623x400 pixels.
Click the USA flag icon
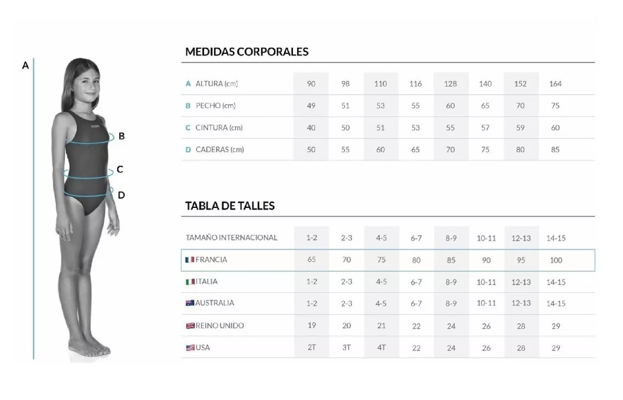190,348
